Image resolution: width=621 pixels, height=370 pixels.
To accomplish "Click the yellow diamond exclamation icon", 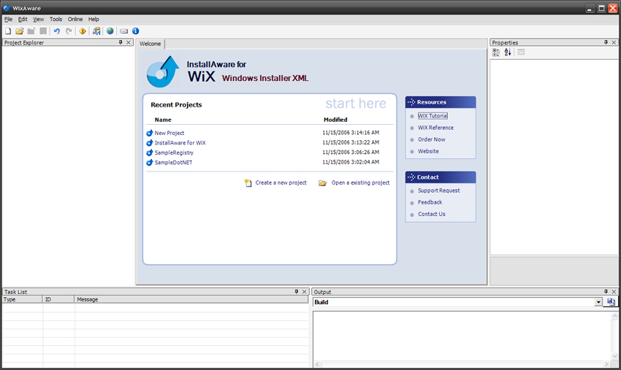I will click(x=83, y=31).
